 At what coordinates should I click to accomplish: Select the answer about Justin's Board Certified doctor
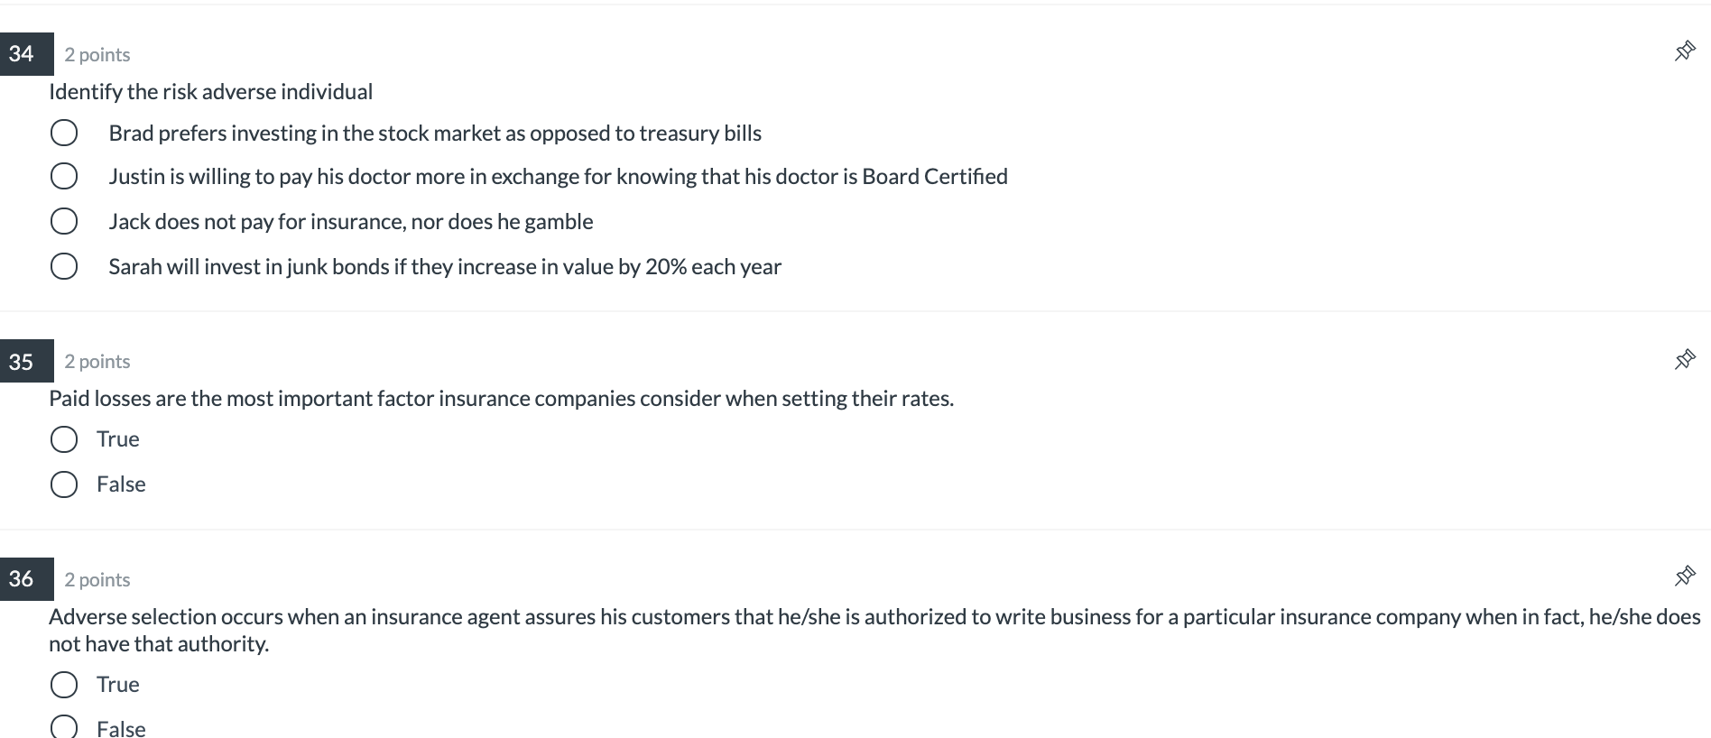tap(64, 176)
